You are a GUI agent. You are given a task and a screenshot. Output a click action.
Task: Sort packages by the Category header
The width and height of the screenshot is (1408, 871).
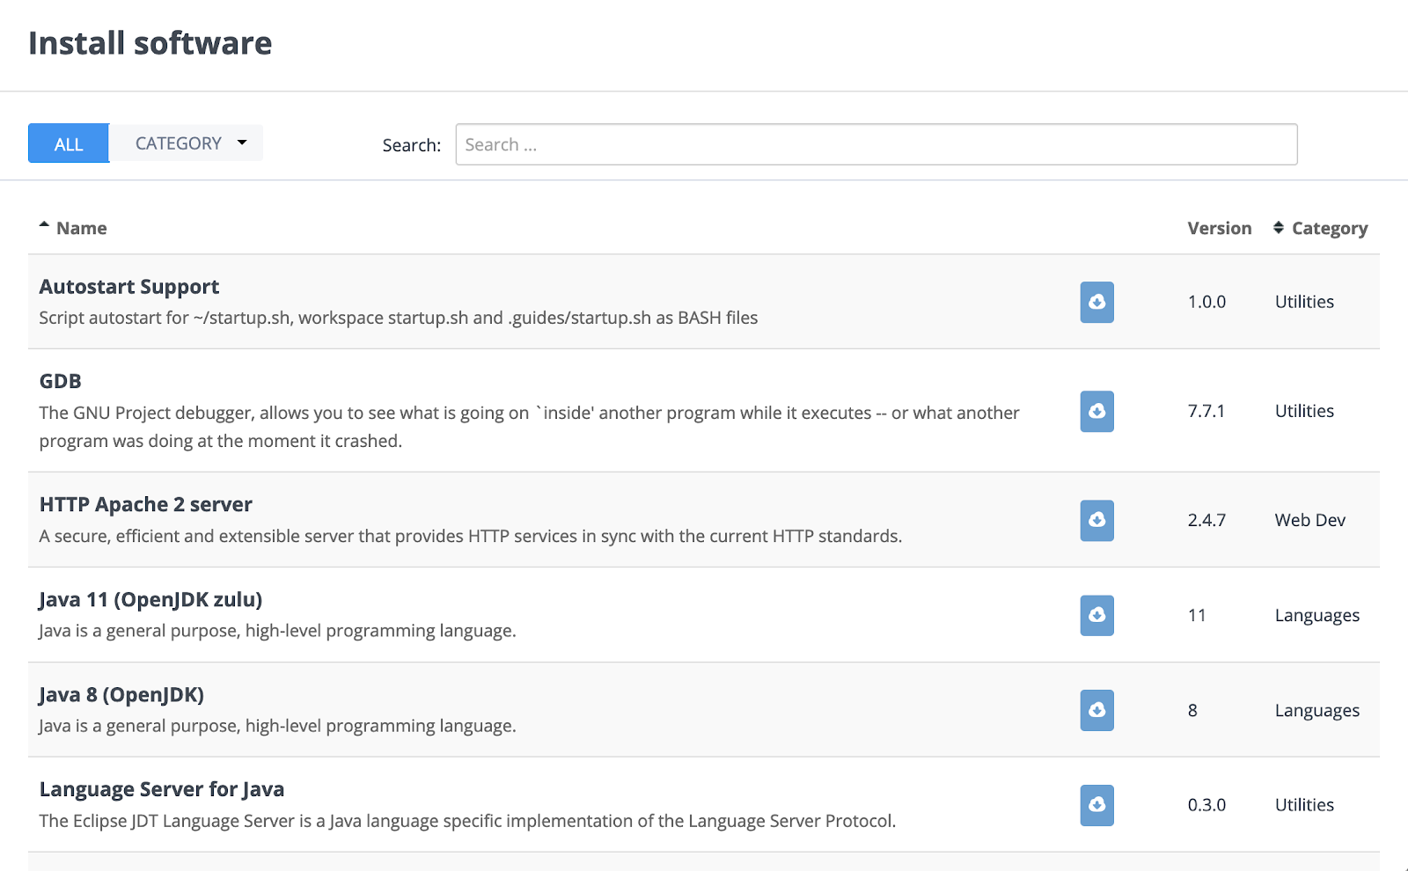1330,227
